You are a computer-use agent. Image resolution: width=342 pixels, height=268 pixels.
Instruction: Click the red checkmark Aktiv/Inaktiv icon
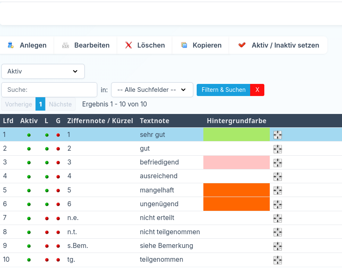click(x=242, y=45)
